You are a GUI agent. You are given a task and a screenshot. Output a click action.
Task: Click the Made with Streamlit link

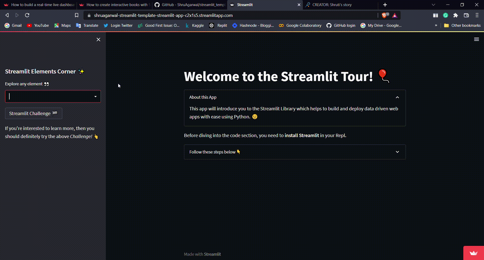tap(212, 254)
